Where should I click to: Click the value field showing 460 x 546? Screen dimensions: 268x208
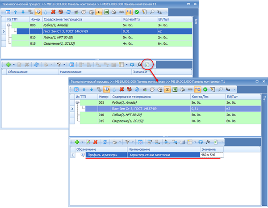[x=211, y=155]
